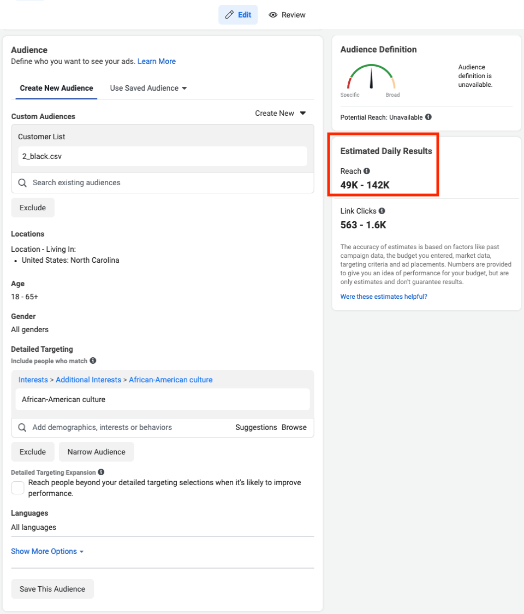The height and width of the screenshot is (614, 524).
Task: Open the Learn More link
Action: point(157,61)
